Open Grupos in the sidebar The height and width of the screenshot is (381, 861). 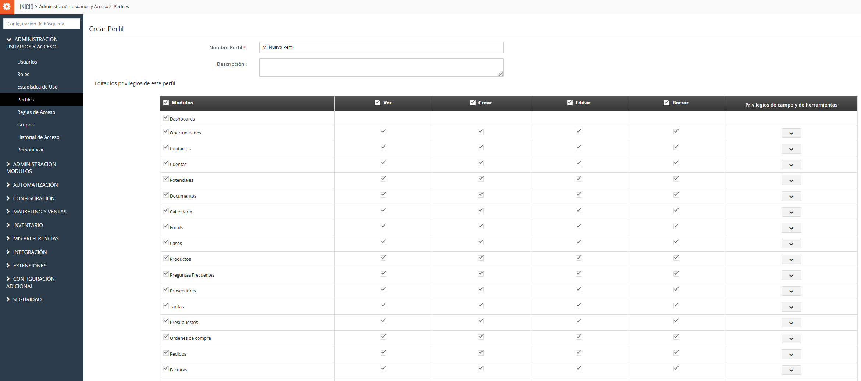click(25, 125)
